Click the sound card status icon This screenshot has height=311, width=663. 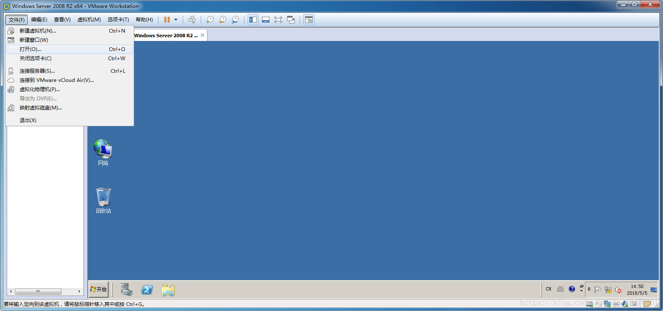(625, 304)
